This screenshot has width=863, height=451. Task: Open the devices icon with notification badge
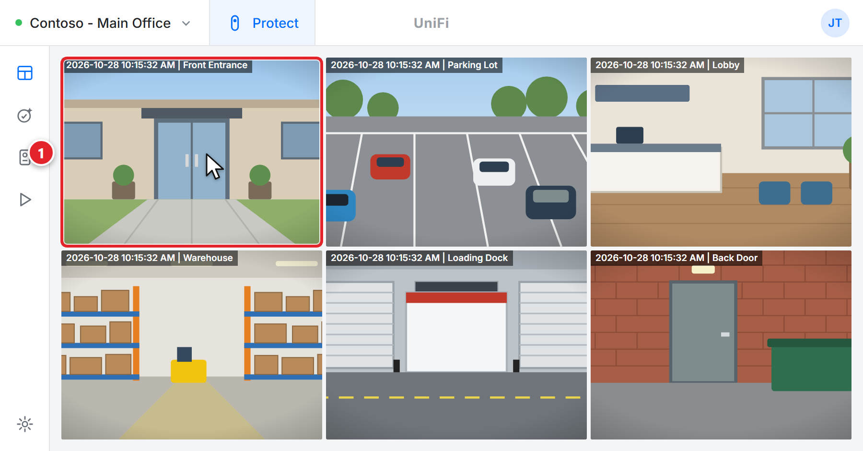(25, 157)
